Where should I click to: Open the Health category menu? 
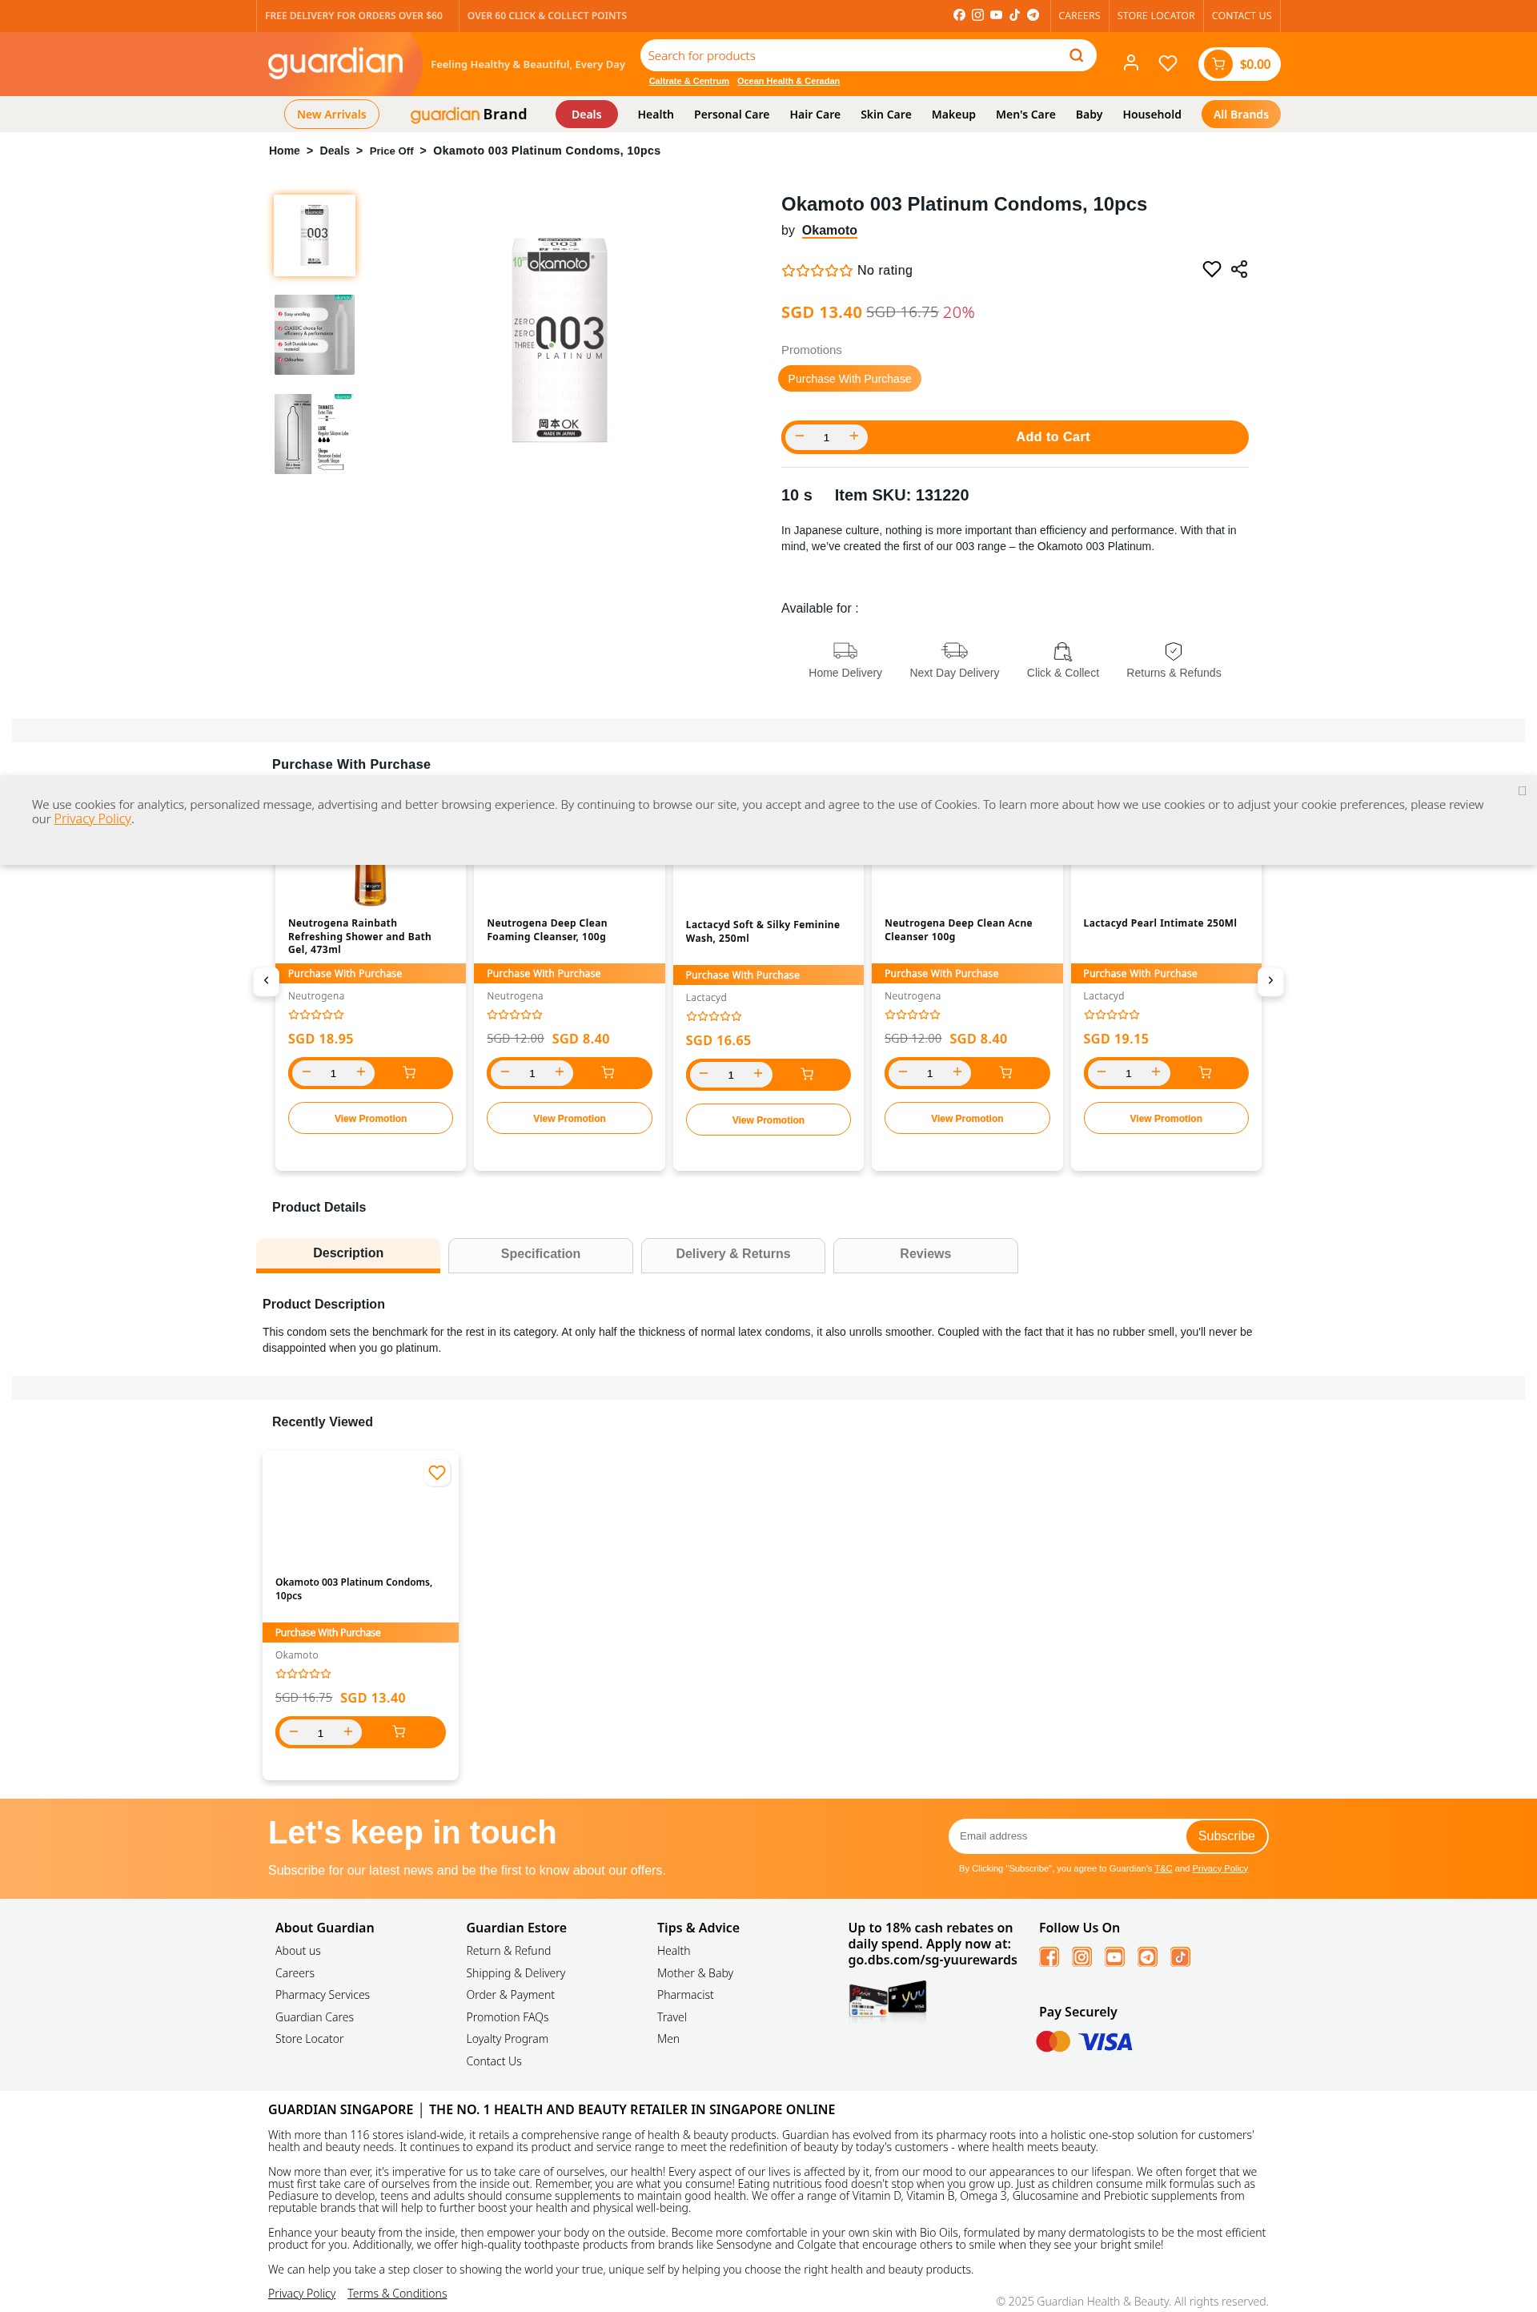point(656,115)
